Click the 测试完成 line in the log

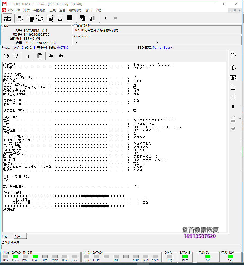click(x=9, y=209)
